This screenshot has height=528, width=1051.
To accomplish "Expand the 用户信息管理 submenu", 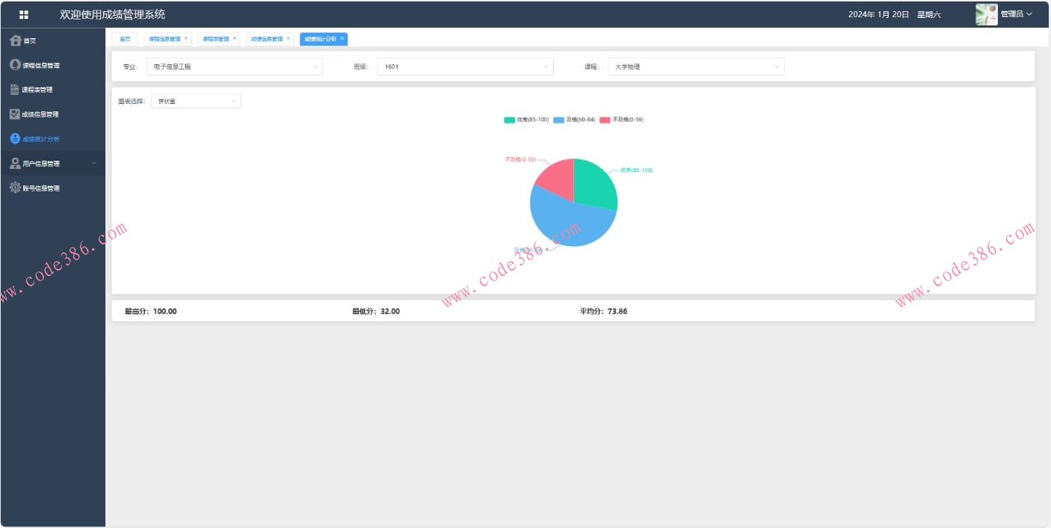I will point(52,164).
